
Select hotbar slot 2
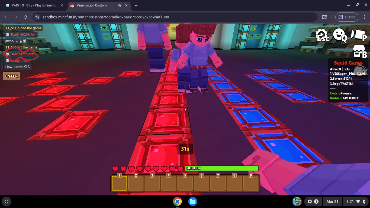tap(136, 183)
